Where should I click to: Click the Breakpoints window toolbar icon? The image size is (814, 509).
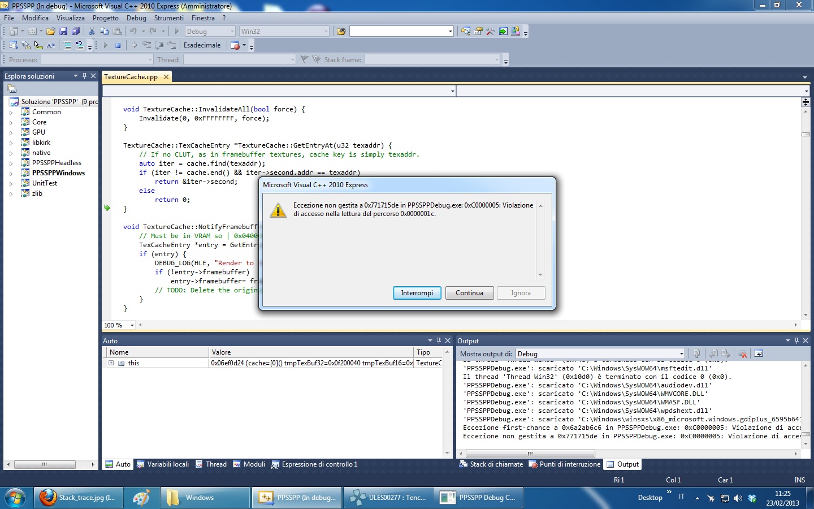[235, 45]
